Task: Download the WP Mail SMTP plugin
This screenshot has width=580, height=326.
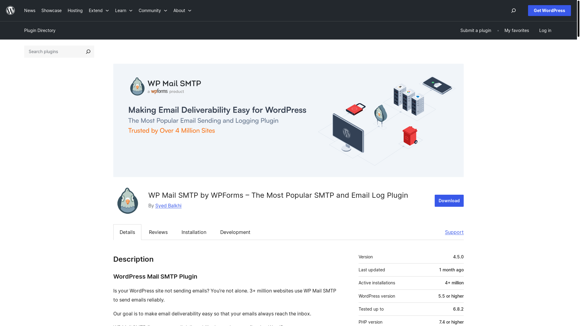Action: pos(449,201)
